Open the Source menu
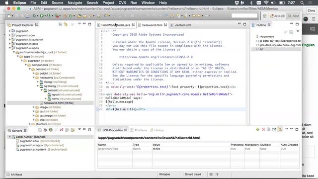The width and height of the screenshot is (318, 179). 58,2
